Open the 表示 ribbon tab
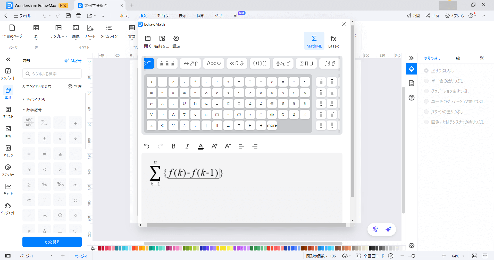The height and width of the screenshot is (260, 494). (x=183, y=16)
